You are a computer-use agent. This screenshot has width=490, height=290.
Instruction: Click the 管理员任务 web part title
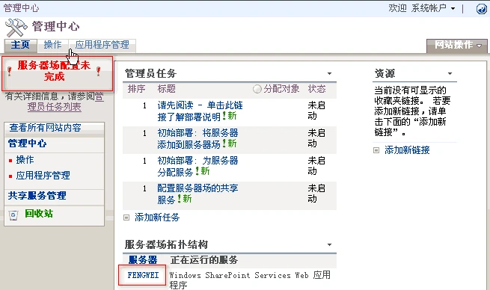click(x=150, y=74)
